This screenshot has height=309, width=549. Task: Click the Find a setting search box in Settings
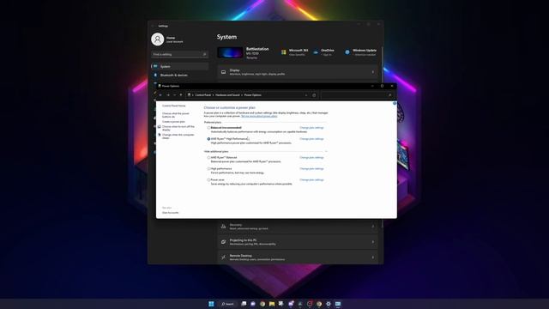(x=180, y=54)
